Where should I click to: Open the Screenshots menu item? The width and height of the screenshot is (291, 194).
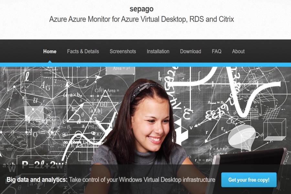click(x=123, y=51)
